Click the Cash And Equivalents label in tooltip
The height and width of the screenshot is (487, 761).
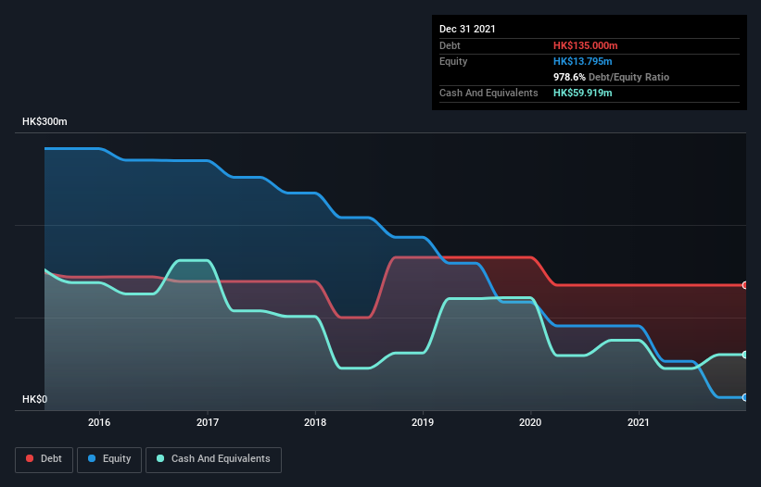click(x=488, y=93)
